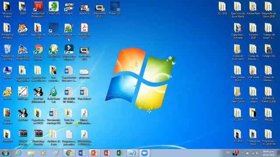Open the taskbar clock and date

268,153
